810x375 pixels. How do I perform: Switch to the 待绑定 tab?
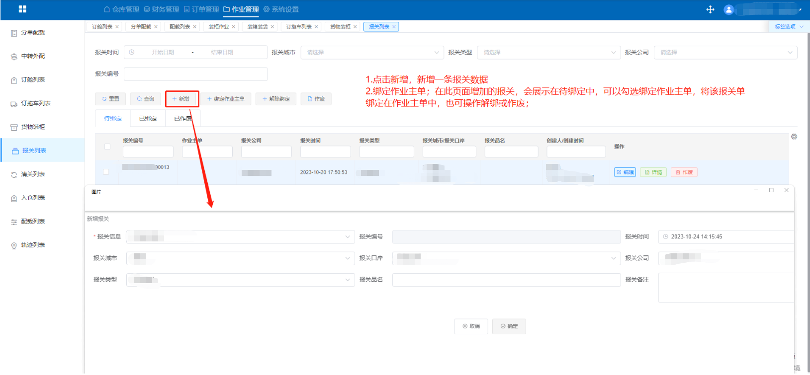pos(113,119)
